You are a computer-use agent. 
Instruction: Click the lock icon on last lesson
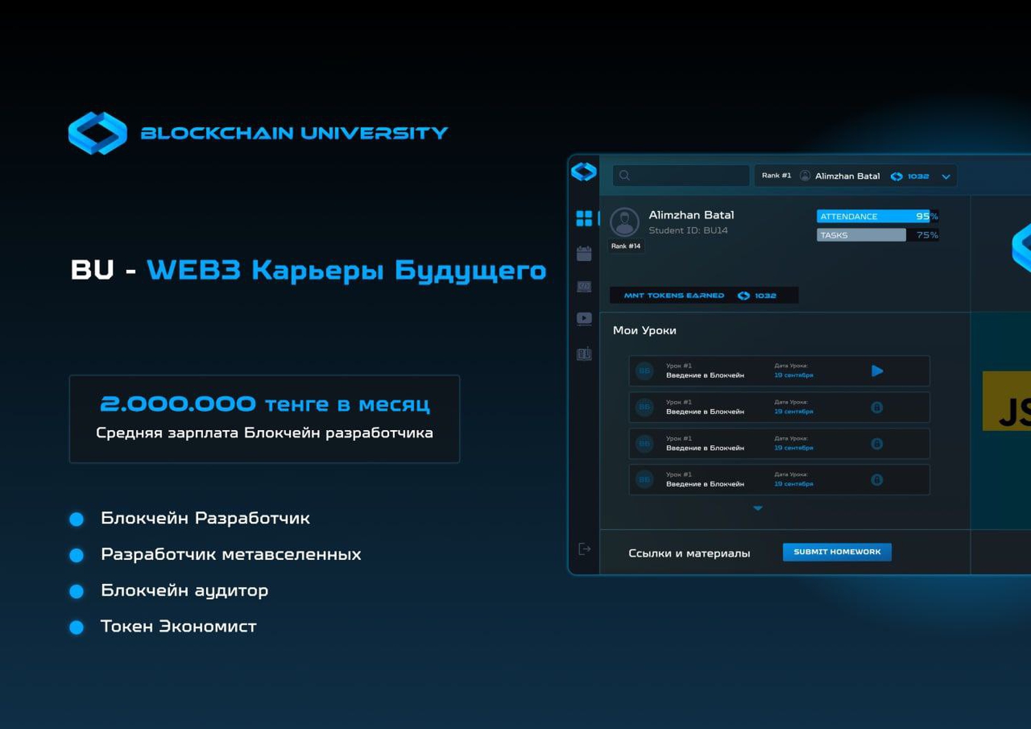point(877,480)
